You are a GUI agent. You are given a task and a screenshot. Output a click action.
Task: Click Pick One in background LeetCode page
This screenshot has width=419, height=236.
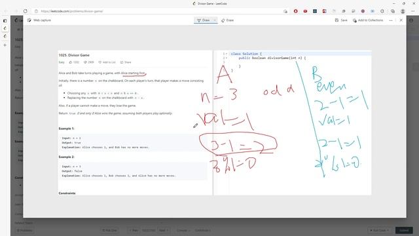[109, 230]
